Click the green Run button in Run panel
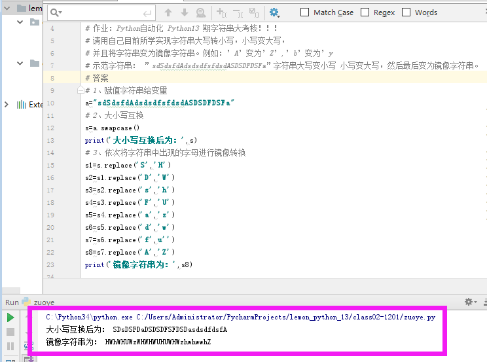Screen dimensions: 487x362 tap(10, 317)
